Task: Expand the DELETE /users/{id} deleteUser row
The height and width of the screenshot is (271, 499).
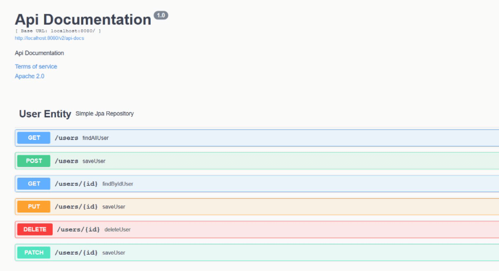Action: coord(257,230)
